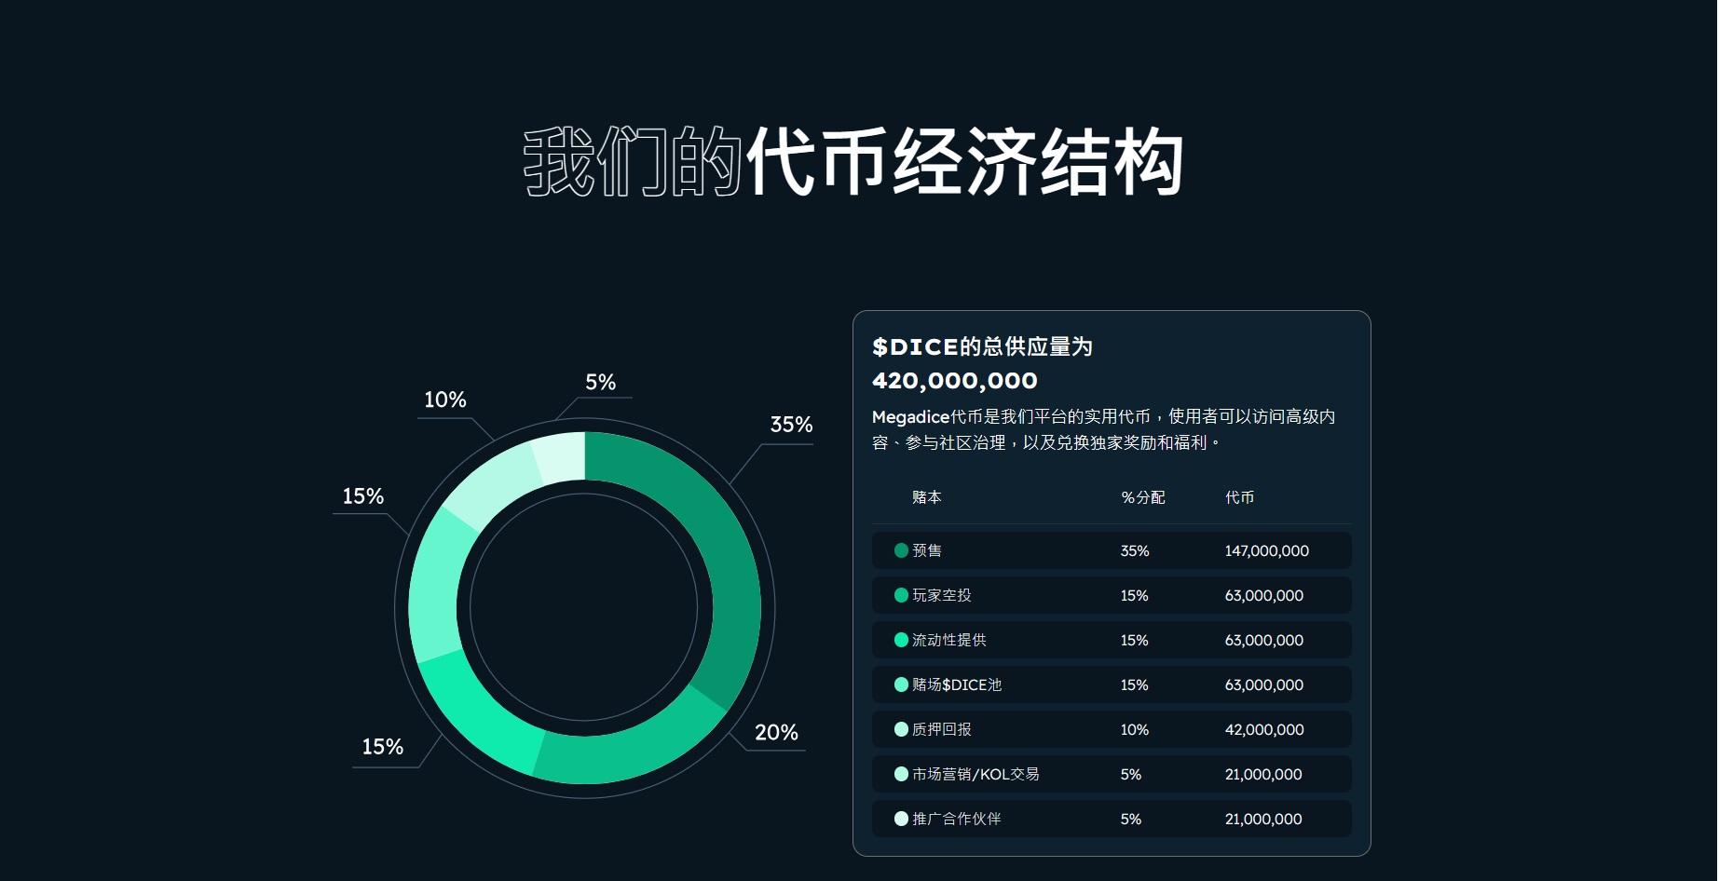Select the dot icon beside 流动性提供
The image size is (1719, 881).
point(901,640)
